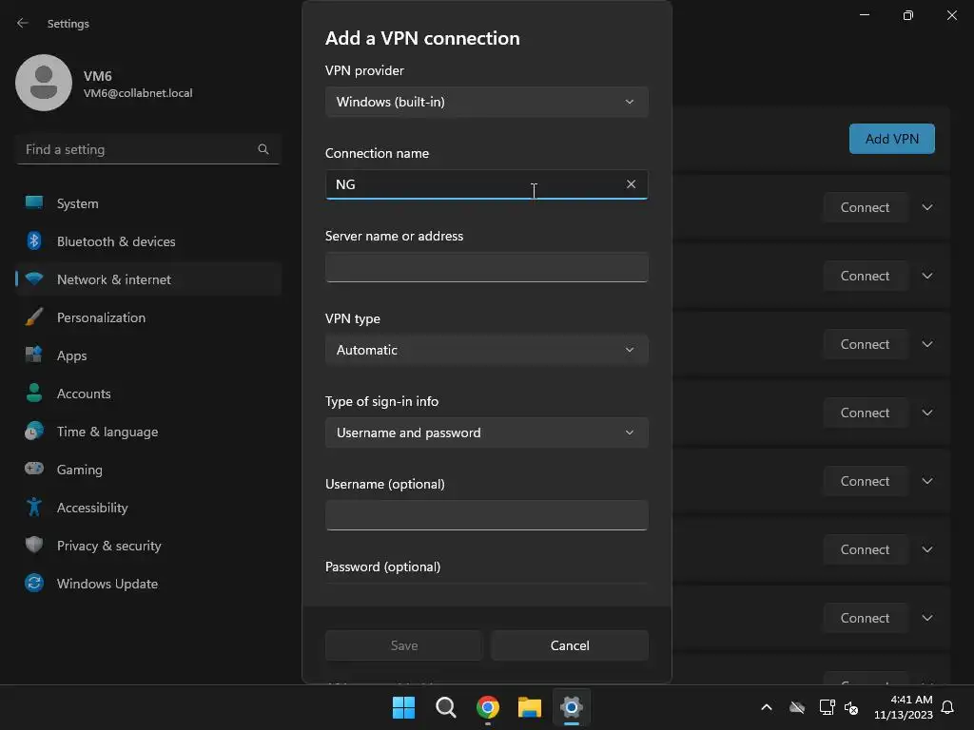The width and height of the screenshot is (974, 730).
Task: Launch File Explorer from the taskbar
Action: point(530,707)
